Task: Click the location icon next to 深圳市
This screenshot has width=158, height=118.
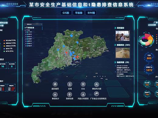Action: [x=27, y=34]
